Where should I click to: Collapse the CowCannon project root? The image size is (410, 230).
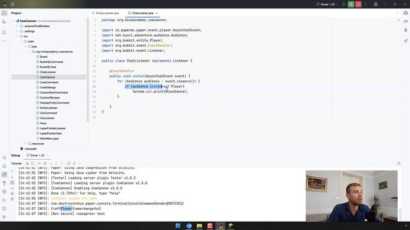click(x=13, y=21)
